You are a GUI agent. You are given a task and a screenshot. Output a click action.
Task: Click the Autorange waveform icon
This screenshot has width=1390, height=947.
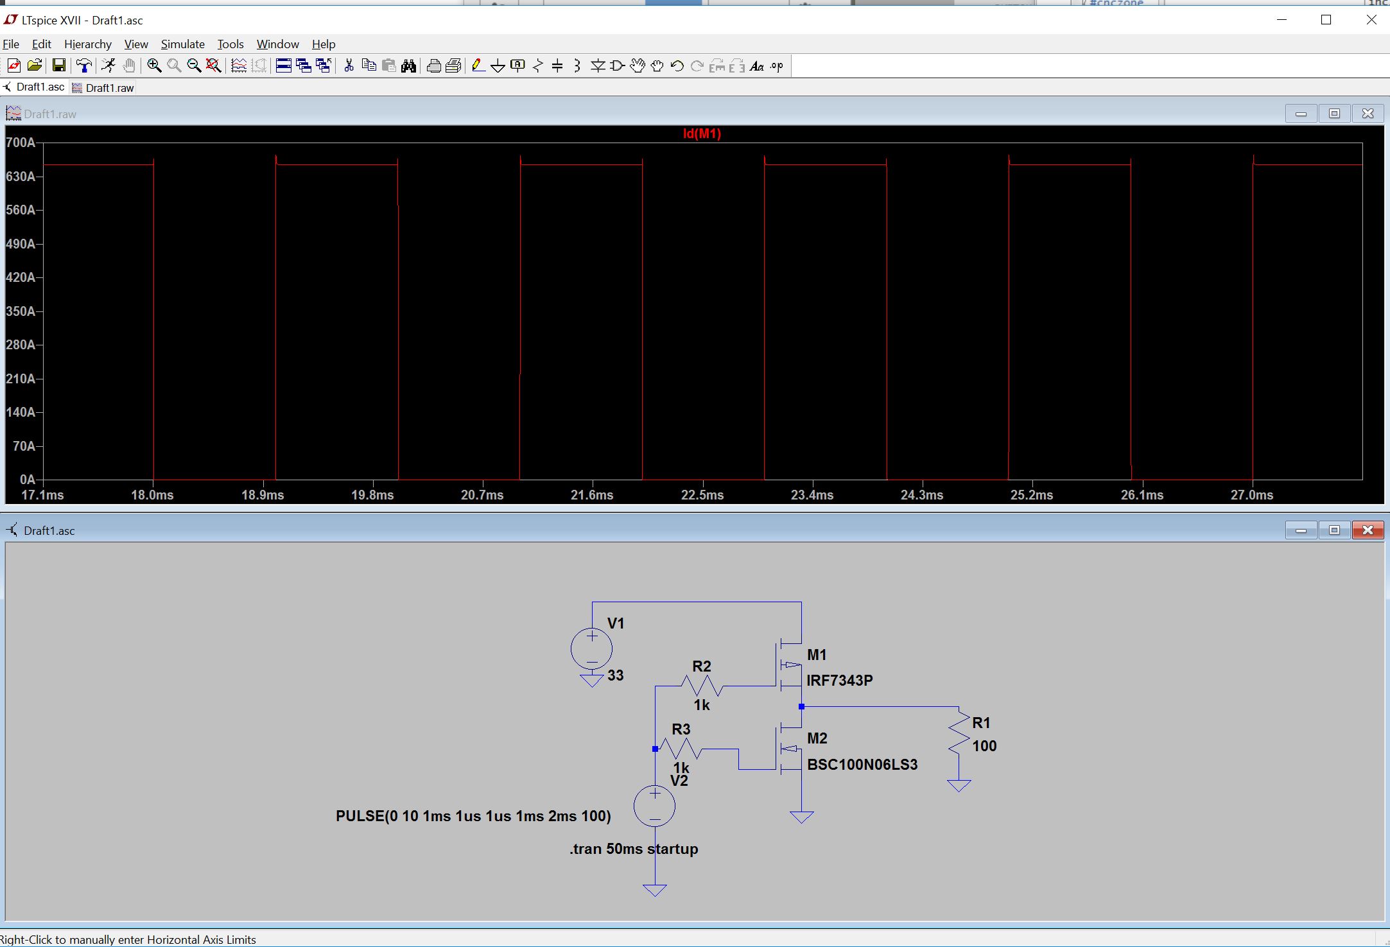click(239, 65)
